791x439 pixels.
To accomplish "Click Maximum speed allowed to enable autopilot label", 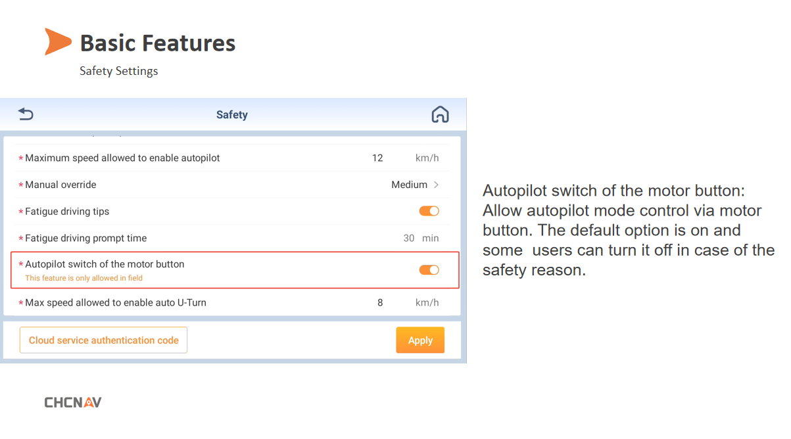I will pos(122,158).
